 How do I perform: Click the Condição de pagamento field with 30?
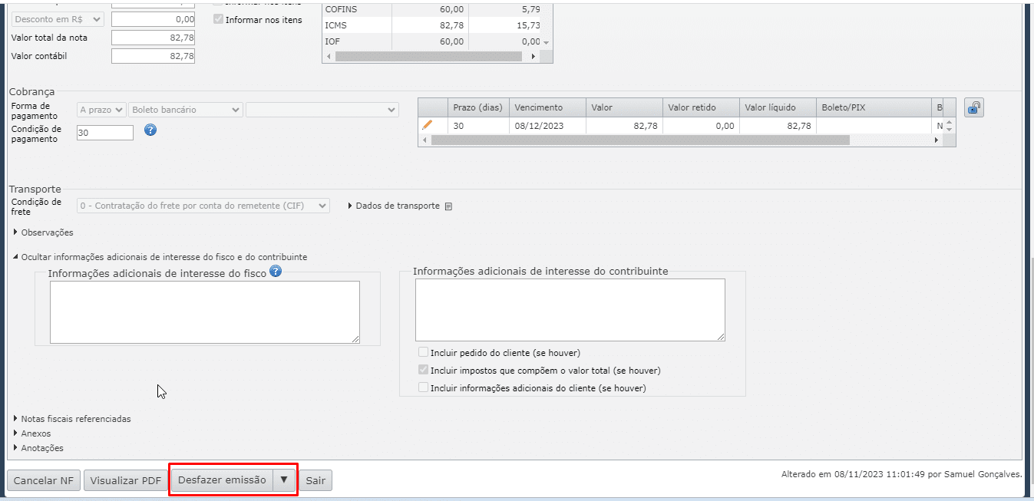105,133
